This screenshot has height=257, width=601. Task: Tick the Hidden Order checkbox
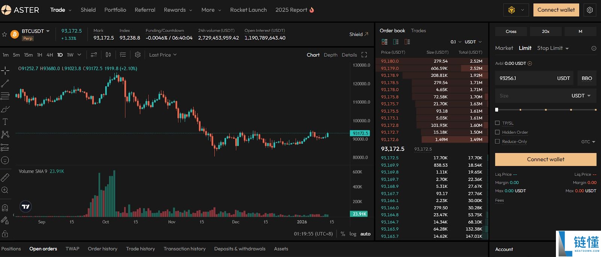(x=497, y=132)
